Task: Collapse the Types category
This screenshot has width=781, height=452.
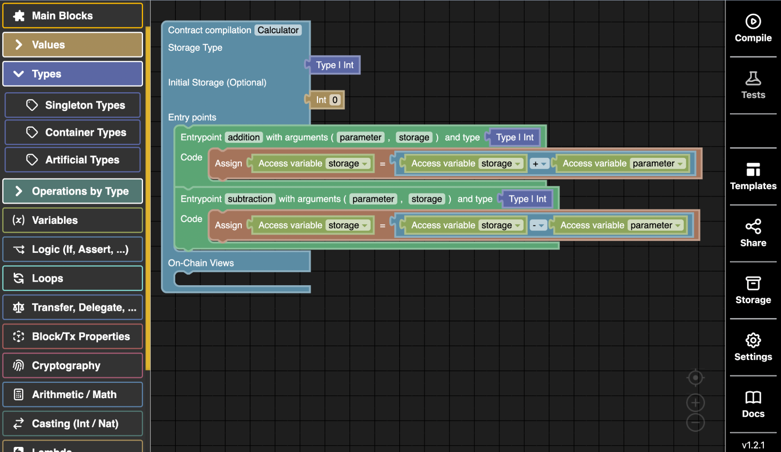Action: [x=73, y=74]
